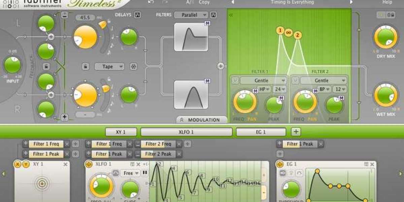Select filter node 2 in the display
This screenshot has height=202, width=404.
pos(297,35)
